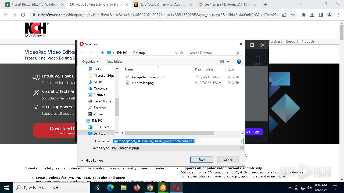
Task: Open a new browser tab
Action: click(265, 5)
